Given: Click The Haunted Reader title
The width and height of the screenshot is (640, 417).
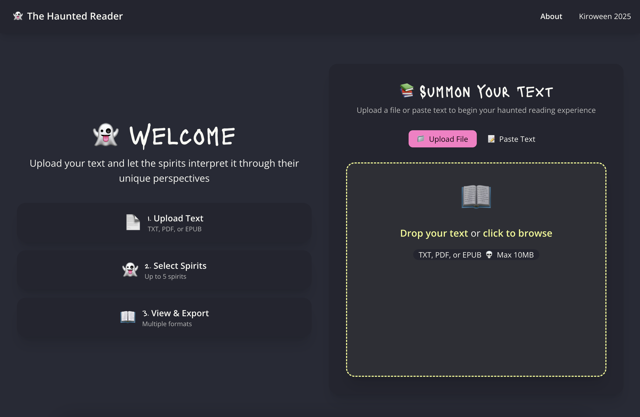Looking at the screenshot, I should point(75,16).
